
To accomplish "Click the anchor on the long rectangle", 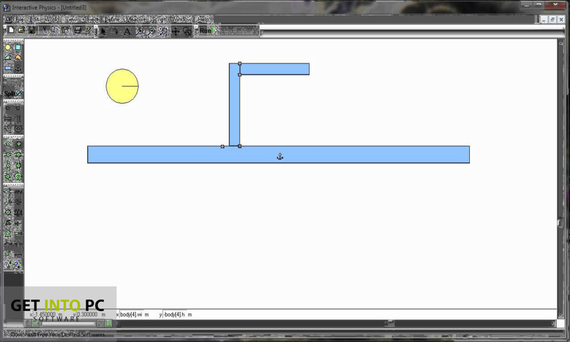I will pyautogui.click(x=280, y=157).
